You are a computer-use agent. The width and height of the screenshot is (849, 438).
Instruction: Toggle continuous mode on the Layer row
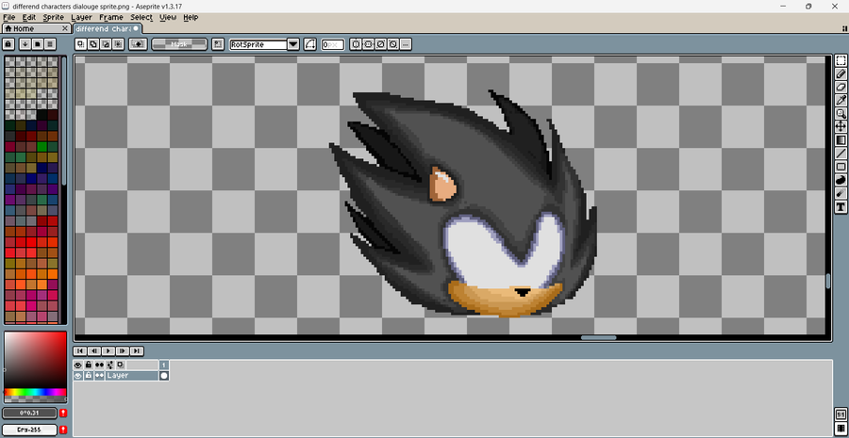(99, 376)
